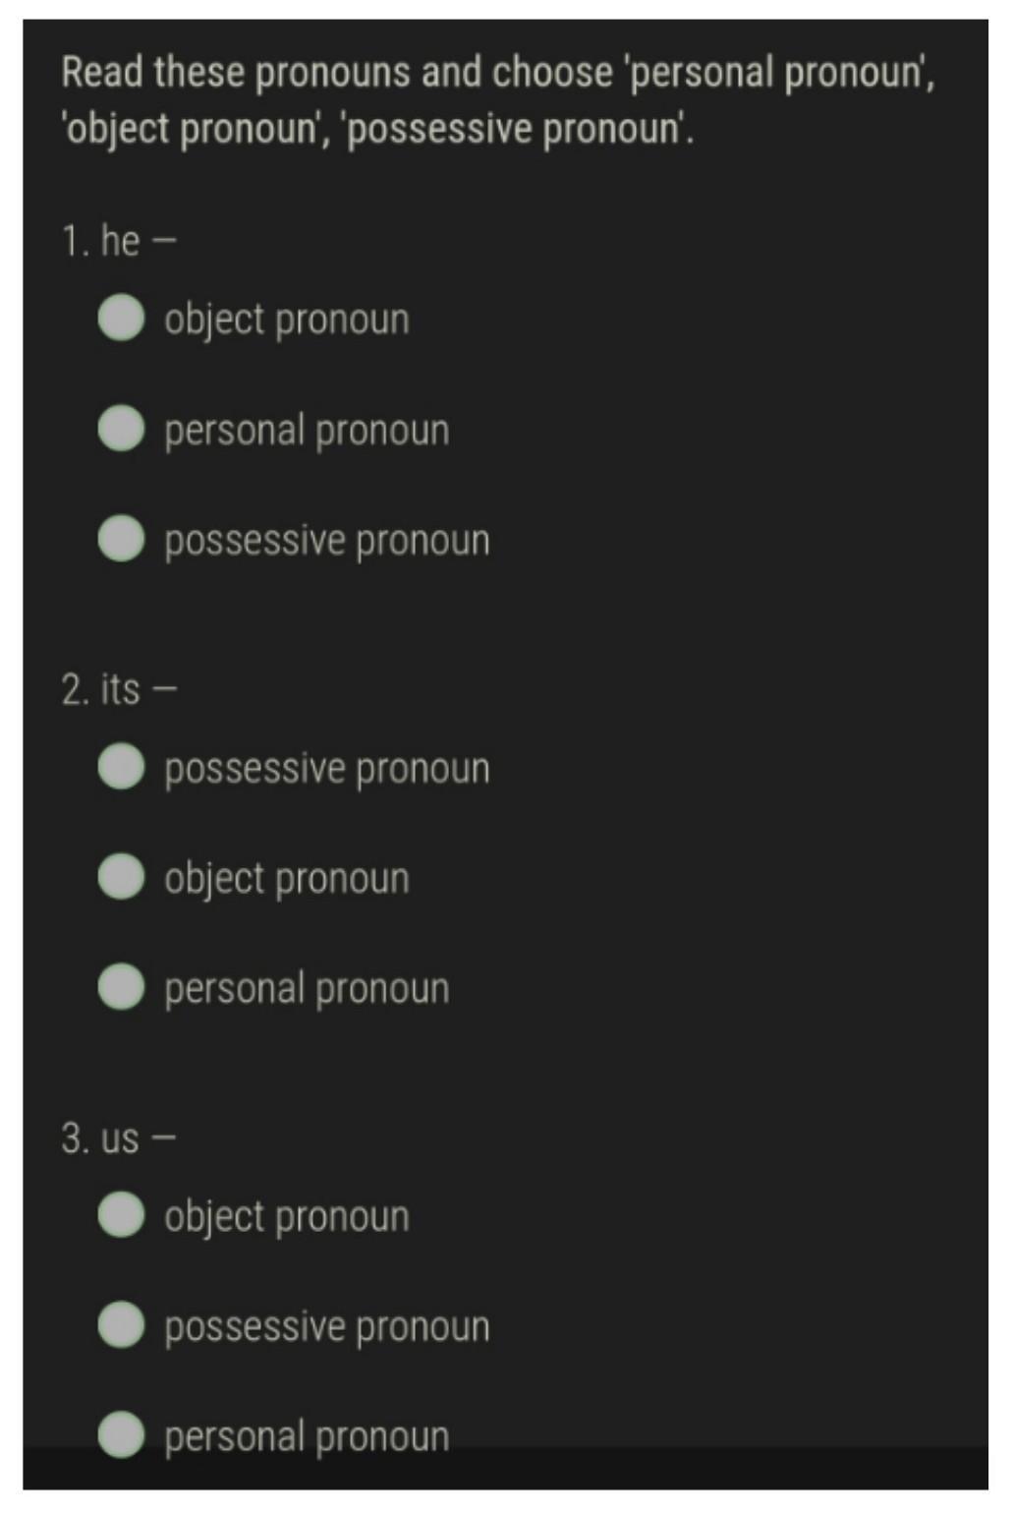Choose the 'personal pronoun' radio button under 'he'

click(121, 428)
